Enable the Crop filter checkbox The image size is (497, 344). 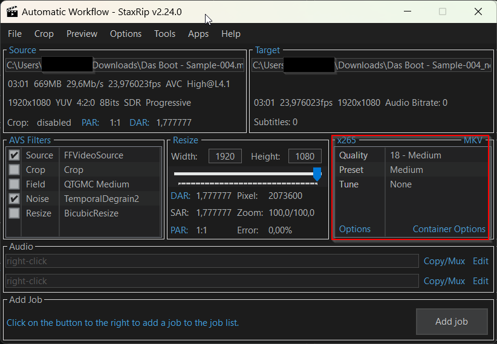pos(15,170)
